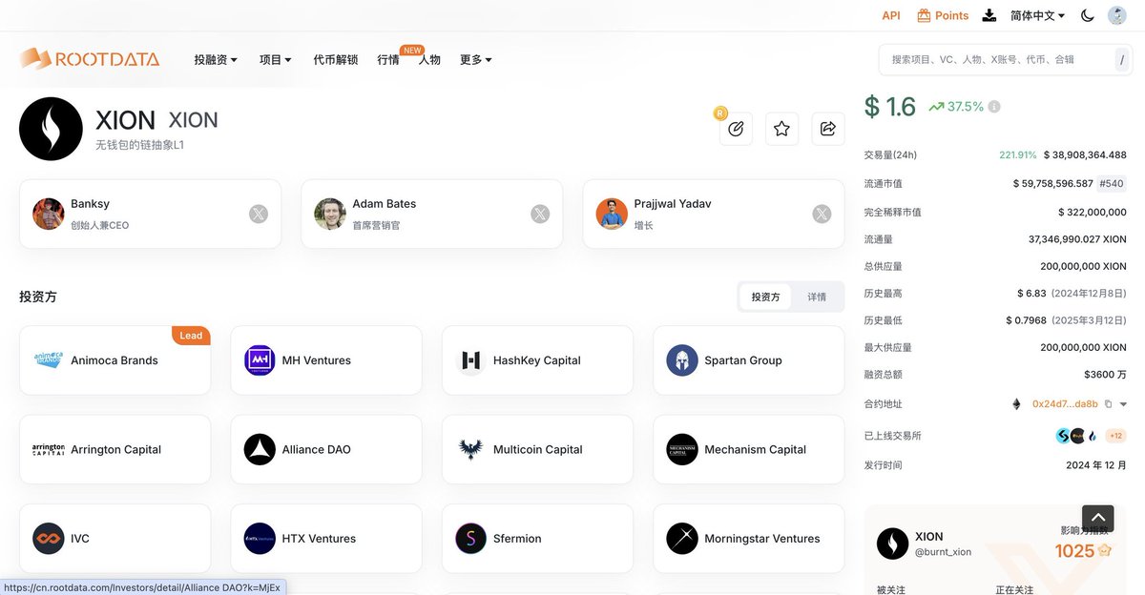Open Adam Bates' X account icon
The height and width of the screenshot is (595, 1145).
(x=540, y=214)
